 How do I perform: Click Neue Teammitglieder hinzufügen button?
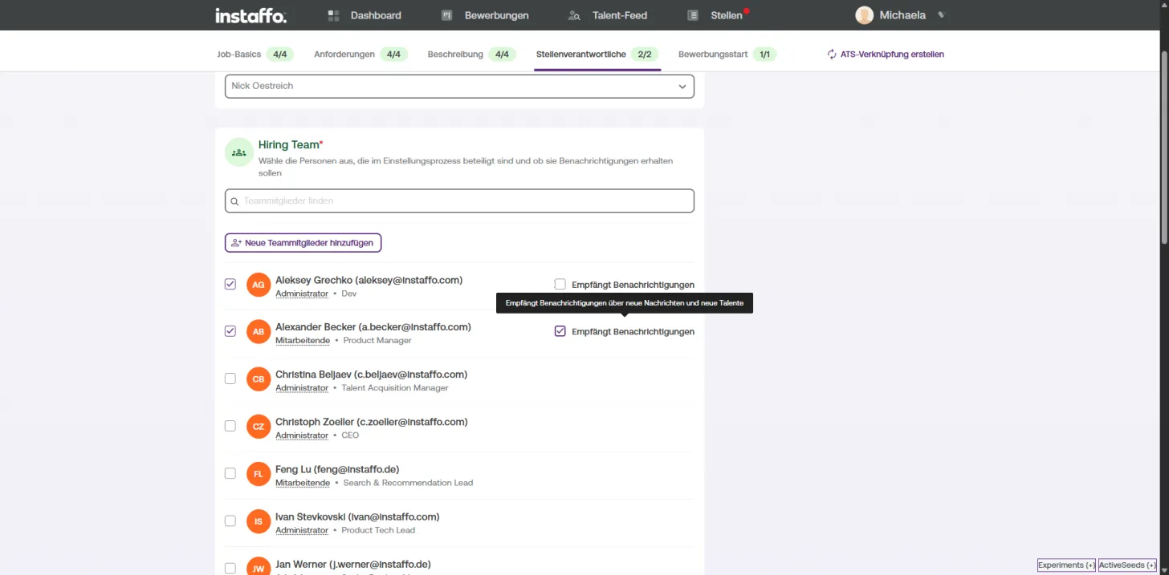(x=303, y=243)
